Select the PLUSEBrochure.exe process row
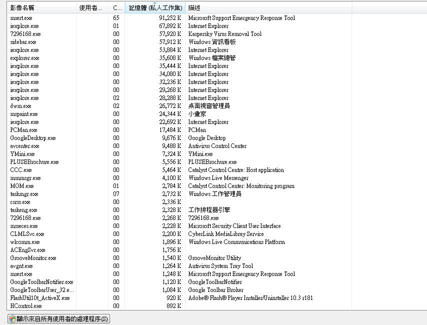This screenshot has width=427, height=325. [x=179, y=162]
